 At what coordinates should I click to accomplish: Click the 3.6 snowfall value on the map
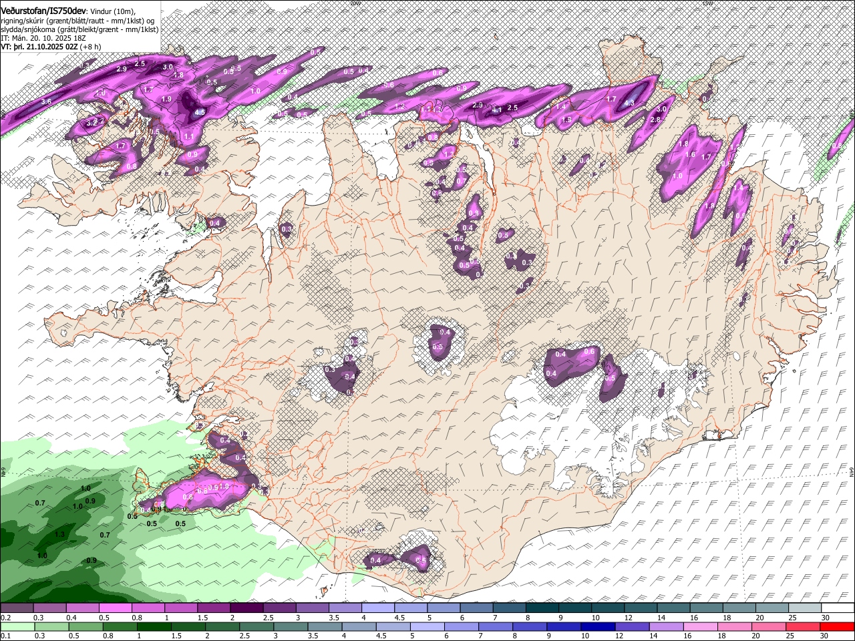46,101
